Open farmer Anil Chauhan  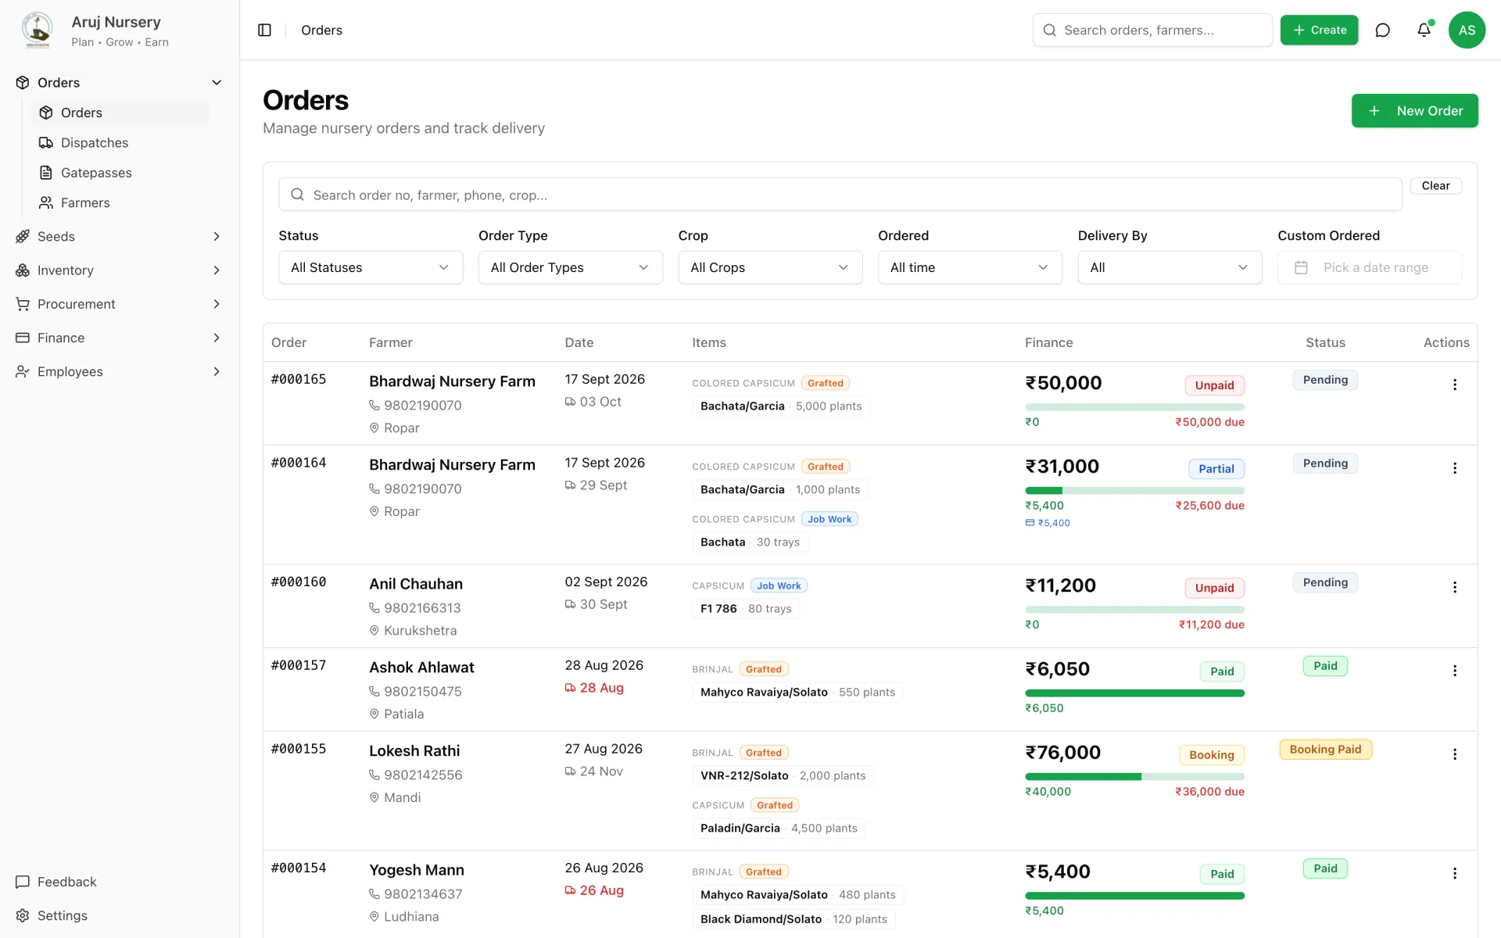416,584
